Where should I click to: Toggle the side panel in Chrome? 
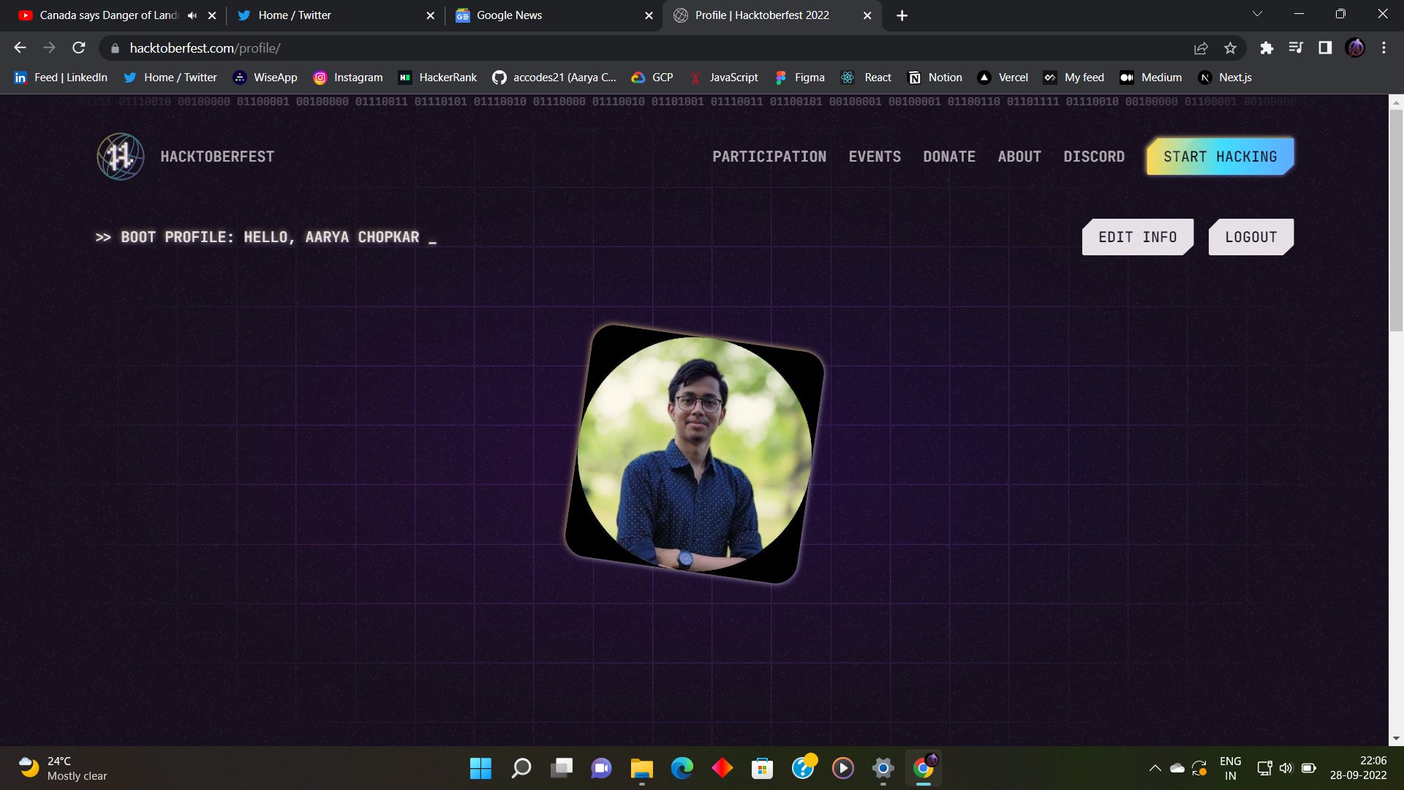click(x=1324, y=48)
